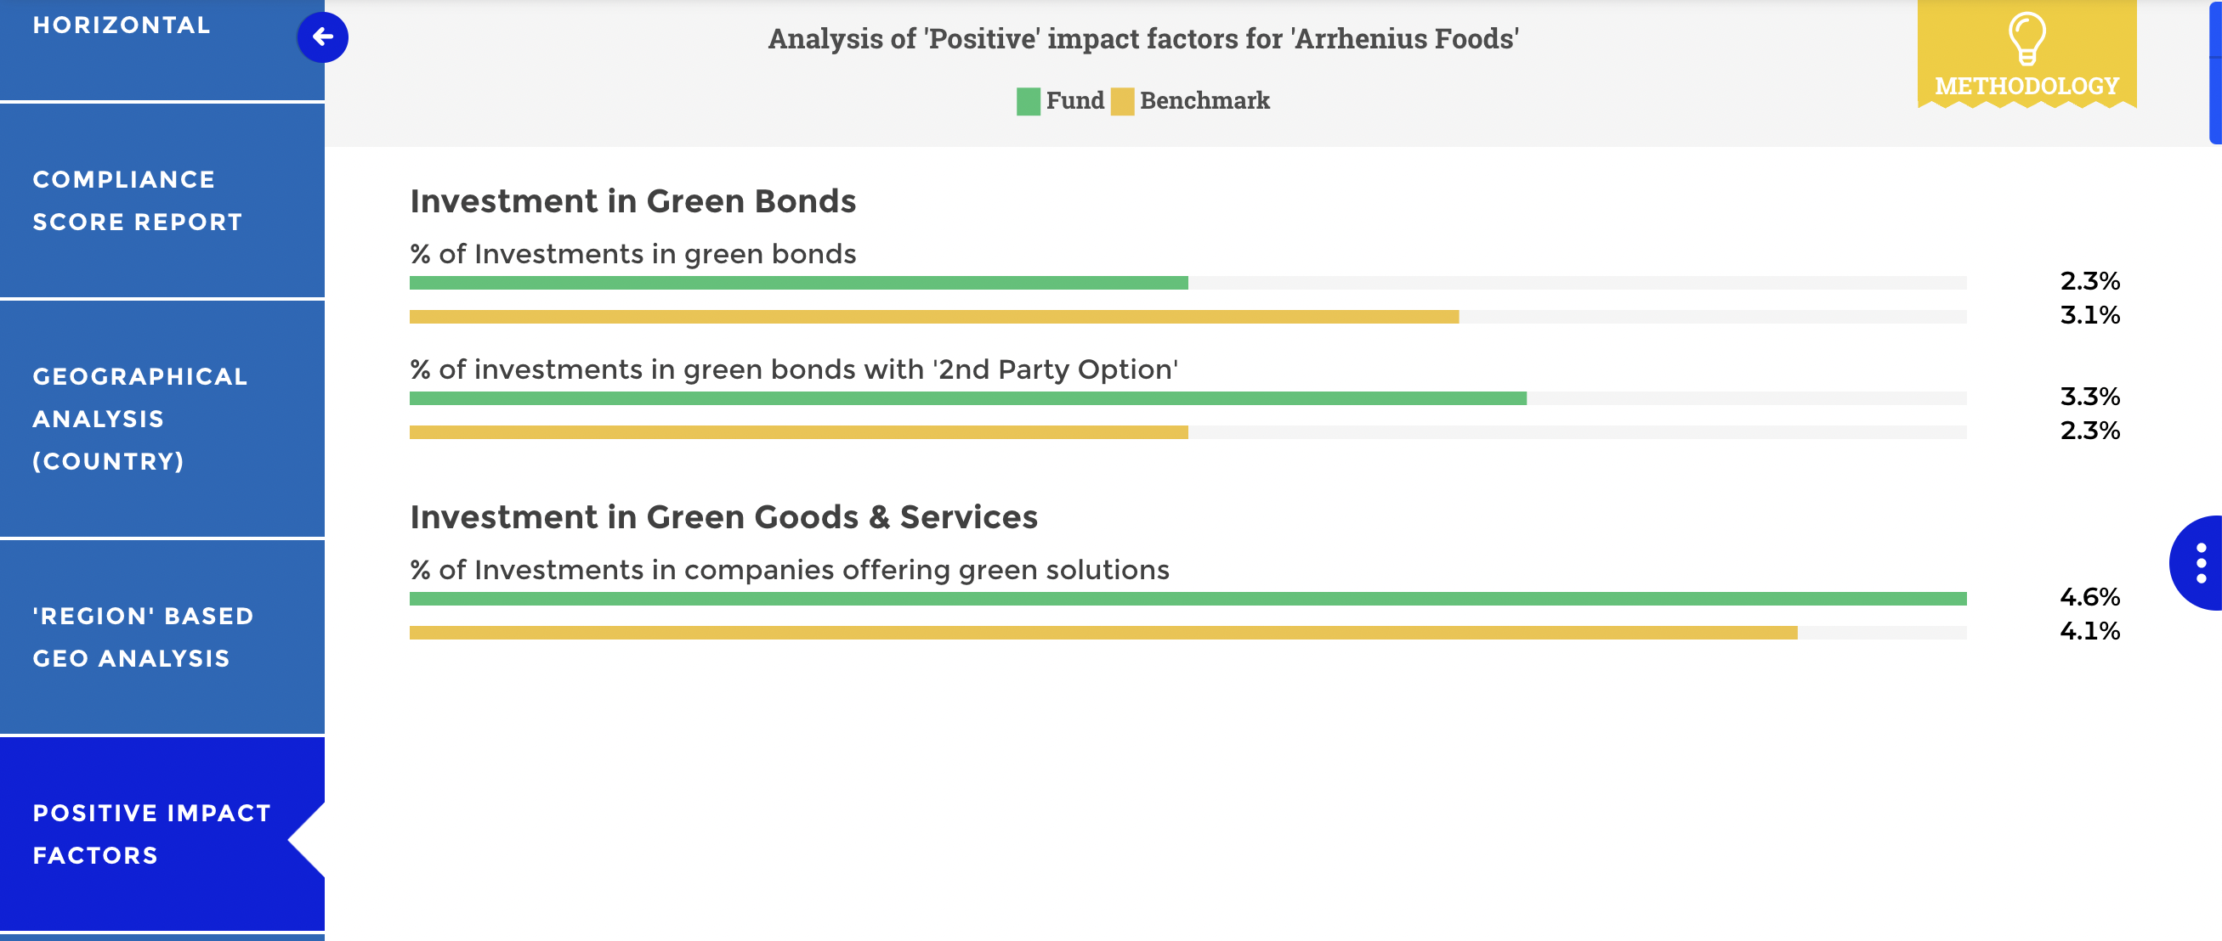Open 'Region' Based Geo Analysis tab

pos(143,637)
